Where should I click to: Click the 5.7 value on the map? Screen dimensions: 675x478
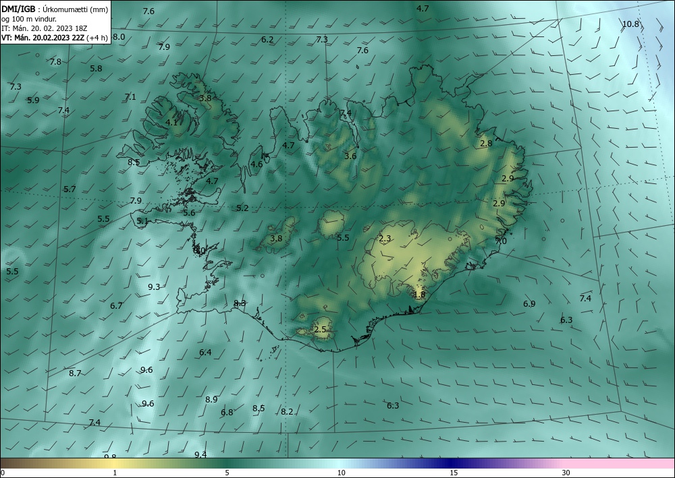tap(70, 189)
